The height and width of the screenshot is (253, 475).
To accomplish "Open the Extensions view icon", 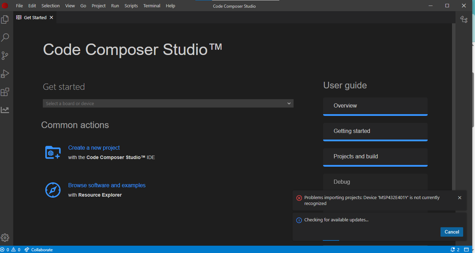I will 5,92.
